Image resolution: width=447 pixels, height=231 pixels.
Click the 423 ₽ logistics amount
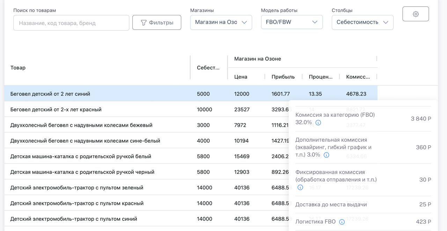click(424, 222)
